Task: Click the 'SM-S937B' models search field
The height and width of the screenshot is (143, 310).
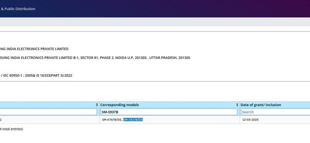Action: click(x=169, y=112)
